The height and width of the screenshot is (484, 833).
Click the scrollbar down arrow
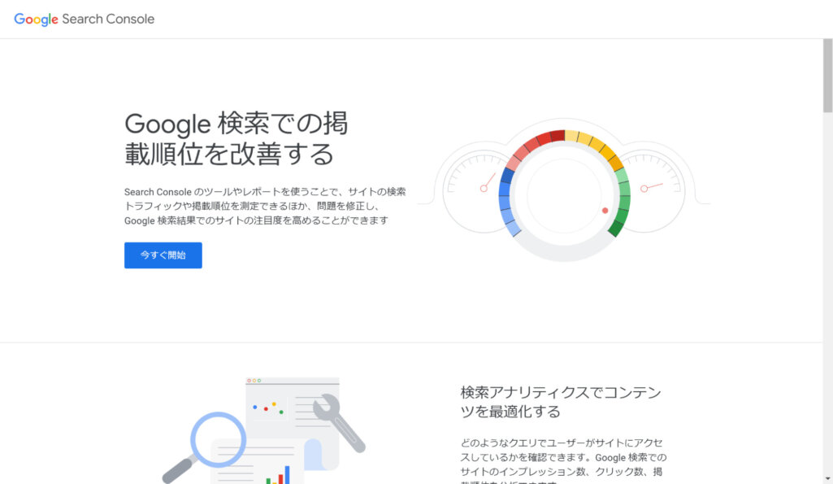pyautogui.click(x=827, y=479)
